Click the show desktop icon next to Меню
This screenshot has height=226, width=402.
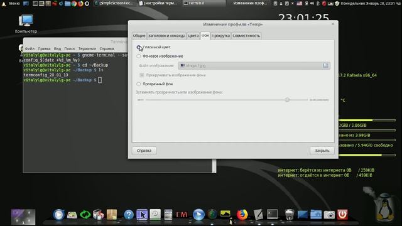(x=26, y=3)
